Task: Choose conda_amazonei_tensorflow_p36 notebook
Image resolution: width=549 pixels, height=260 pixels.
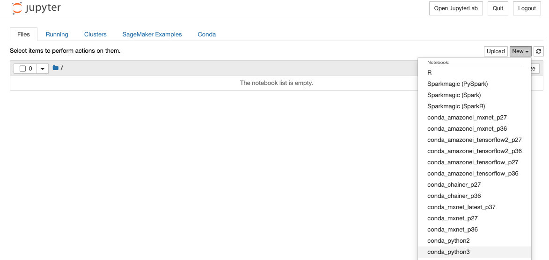Action: click(x=475, y=174)
